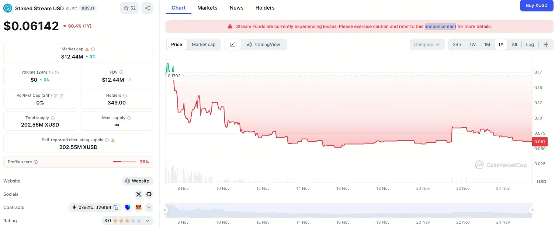Click the Buy XUSD button
The image size is (555, 227).
[x=537, y=6]
